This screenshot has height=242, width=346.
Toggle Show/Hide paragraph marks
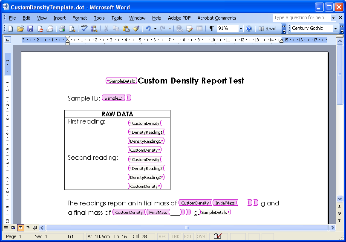coord(211,29)
